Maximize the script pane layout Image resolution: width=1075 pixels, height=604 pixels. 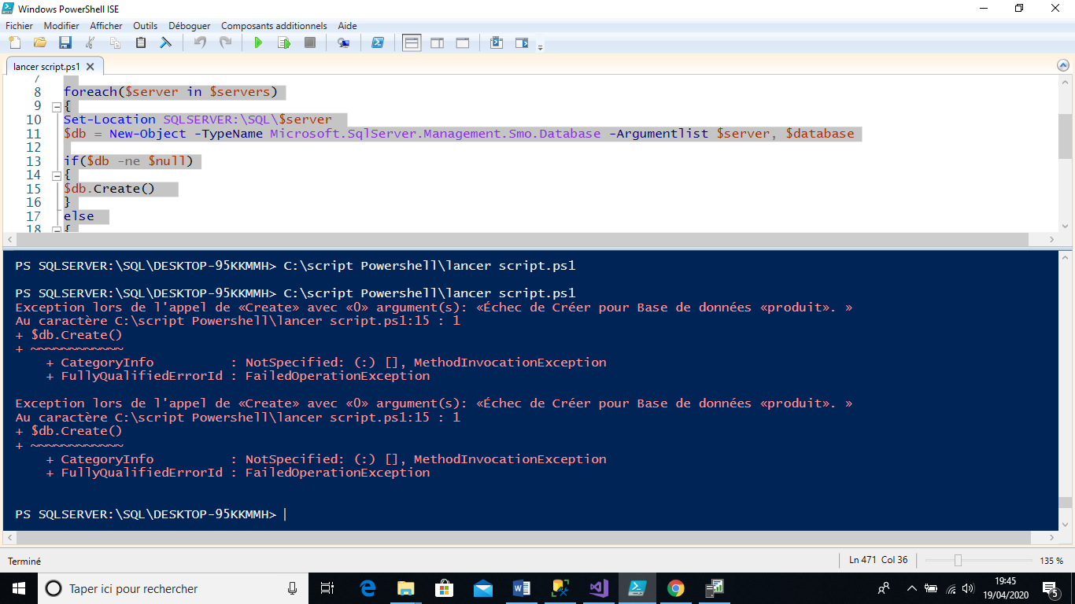[x=463, y=42]
